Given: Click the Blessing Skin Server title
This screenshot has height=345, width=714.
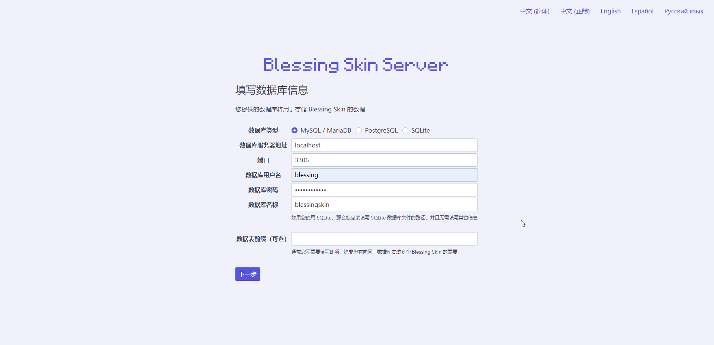Looking at the screenshot, I should point(356,65).
